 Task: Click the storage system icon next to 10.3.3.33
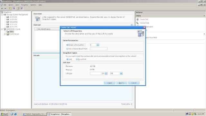8,24
